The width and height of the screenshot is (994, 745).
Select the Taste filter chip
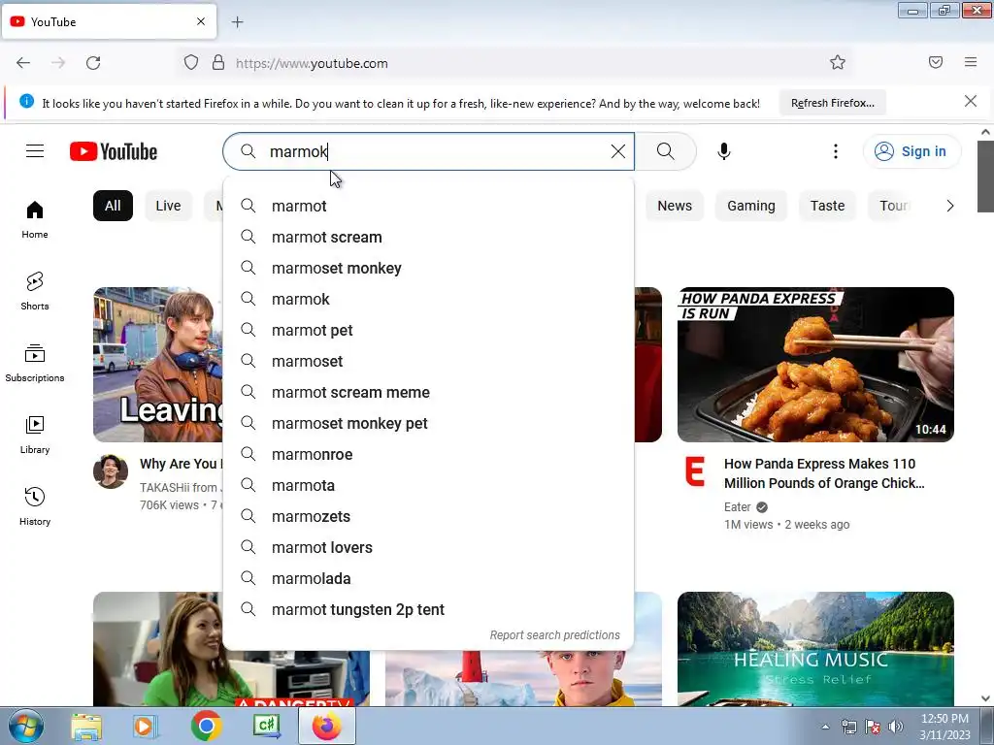pos(827,206)
